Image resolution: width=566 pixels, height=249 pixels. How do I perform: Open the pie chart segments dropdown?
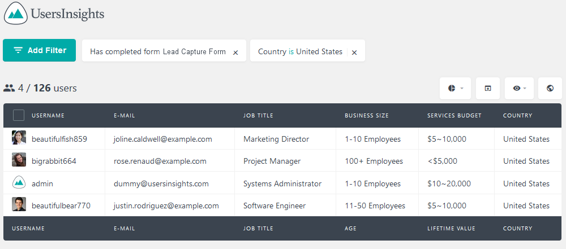[x=455, y=88]
